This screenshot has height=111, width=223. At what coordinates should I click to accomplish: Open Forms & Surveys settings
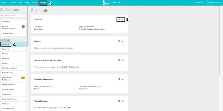click(x=13, y=90)
